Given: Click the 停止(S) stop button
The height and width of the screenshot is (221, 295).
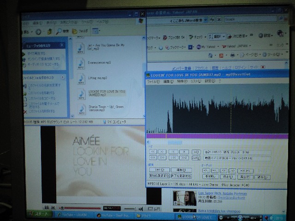Looking at the screenshot, I should click(228, 177).
